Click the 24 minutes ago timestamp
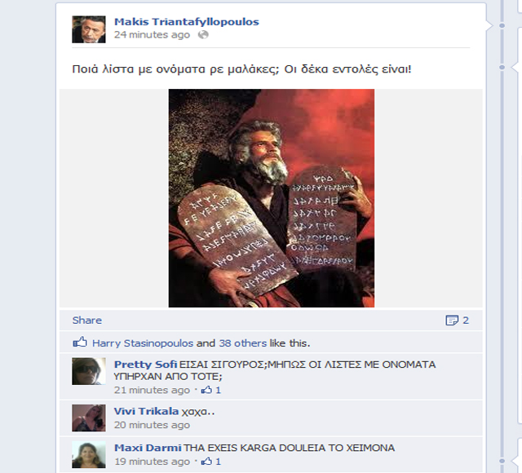This screenshot has width=522, height=473. [x=152, y=34]
